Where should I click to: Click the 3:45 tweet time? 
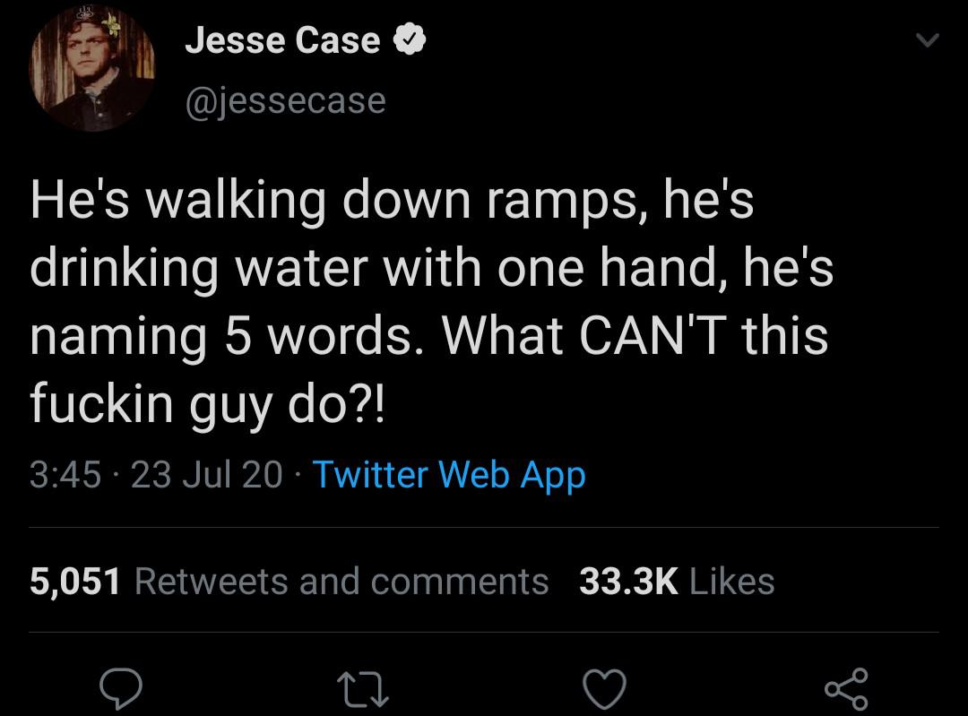click(x=65, y=474)
